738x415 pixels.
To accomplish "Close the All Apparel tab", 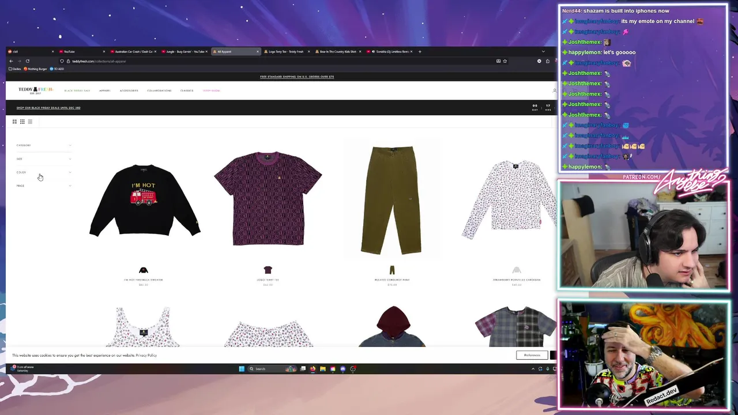I will (x=258, y=52).
